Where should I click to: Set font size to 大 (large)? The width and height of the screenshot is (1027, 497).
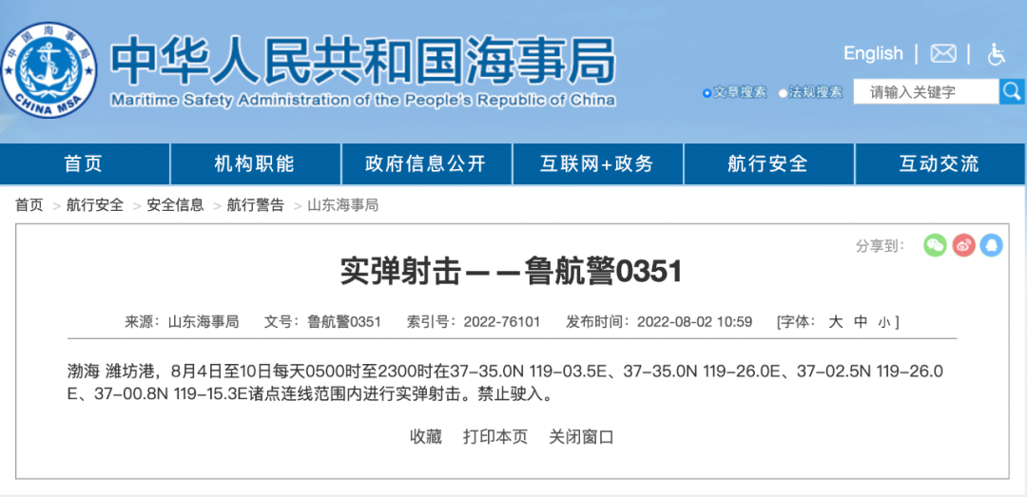point(836,322)
